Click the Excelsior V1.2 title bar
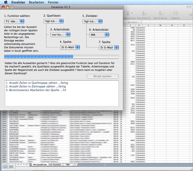Image resolution: width=193 pixels, height=171 pixels. 61,7
